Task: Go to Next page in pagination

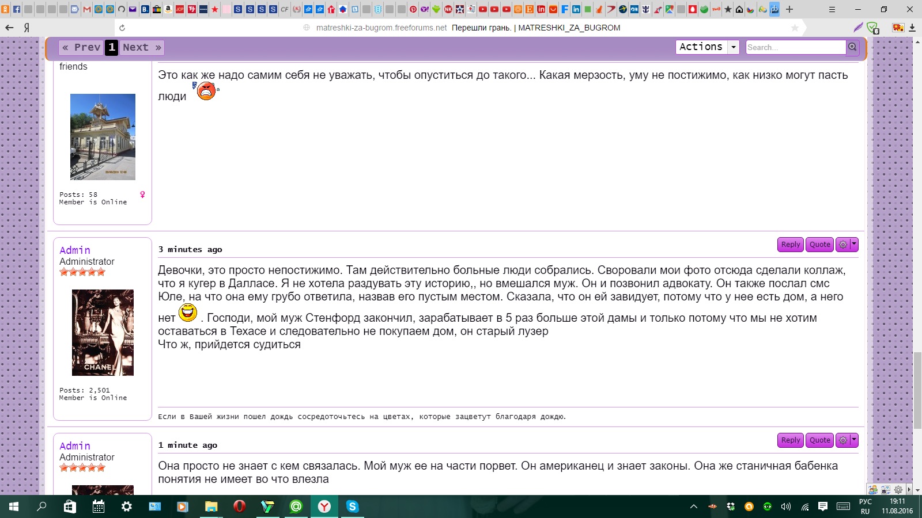Action: tap(142, 48)
